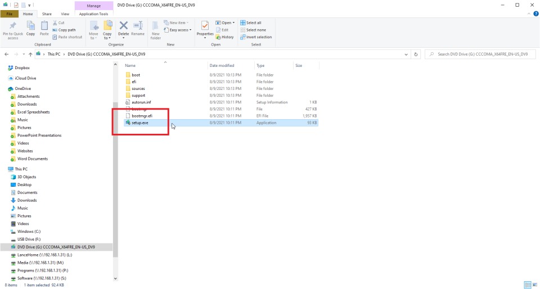Open the address bar history dropdown
Viewport: 540px width, 289px height.
(x=407, y=55)
